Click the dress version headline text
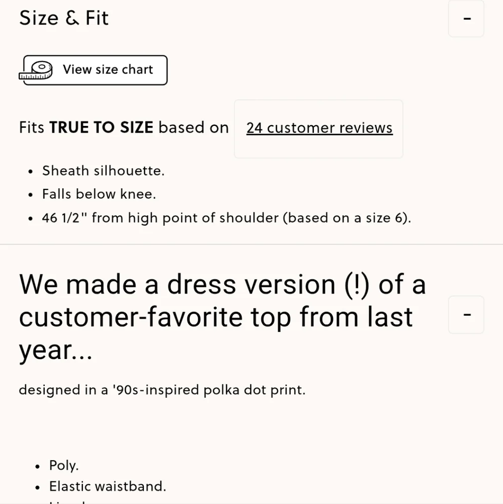503x504 pixels. pos(222,316)
